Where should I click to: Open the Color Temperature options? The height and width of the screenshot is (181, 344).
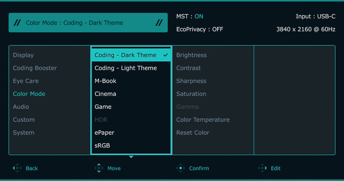(203, 120)
